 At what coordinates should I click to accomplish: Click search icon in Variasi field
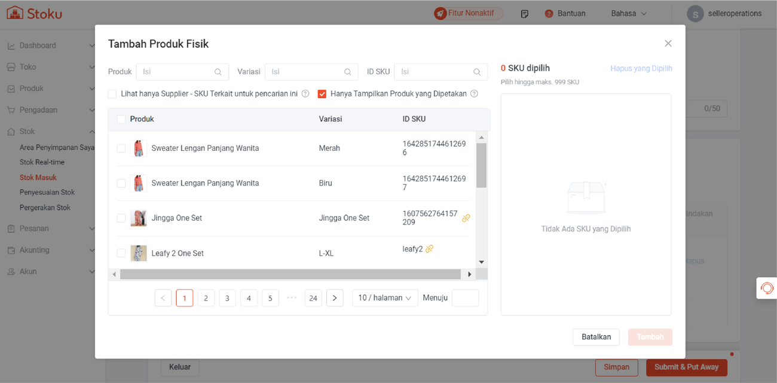[347, 72]
